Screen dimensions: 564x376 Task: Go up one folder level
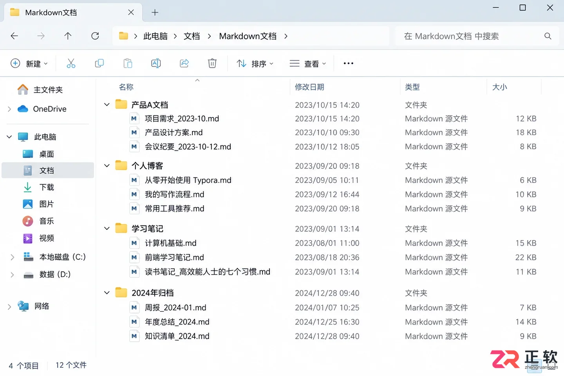tap(68, 36)
